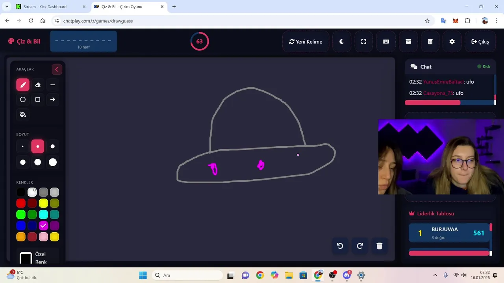Toggle dark mode moon icon
Viewport: 504px width, 283px height.
coord(341,42)
